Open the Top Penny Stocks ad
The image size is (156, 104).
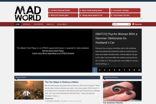point(125,15)
